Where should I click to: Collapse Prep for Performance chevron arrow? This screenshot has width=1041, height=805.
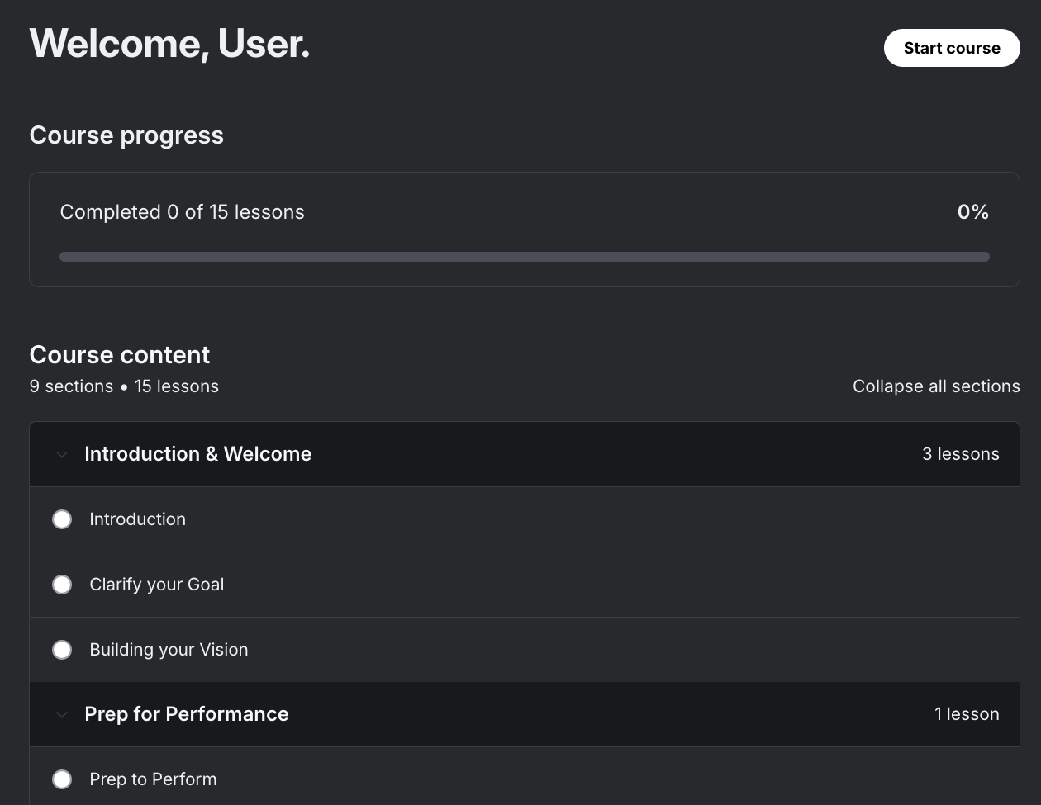coord(62,714)
